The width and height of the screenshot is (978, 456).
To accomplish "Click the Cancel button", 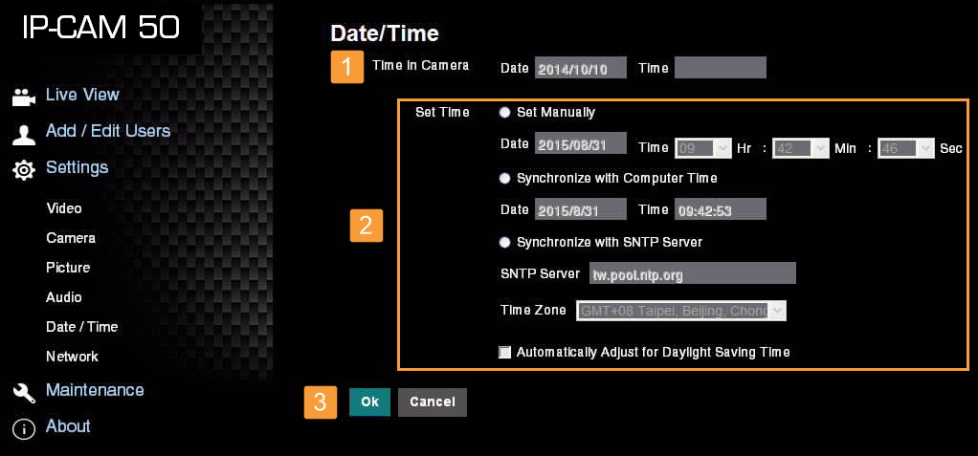I will click(432, 402).
